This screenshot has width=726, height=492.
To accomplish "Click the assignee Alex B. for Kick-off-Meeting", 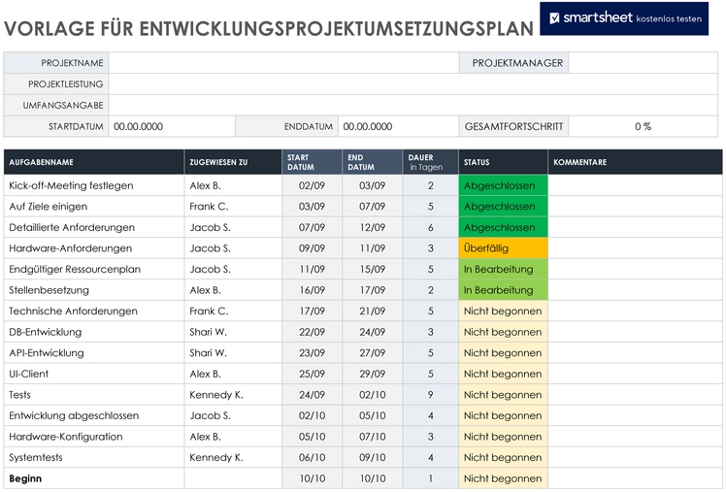I will click(233, 185).
